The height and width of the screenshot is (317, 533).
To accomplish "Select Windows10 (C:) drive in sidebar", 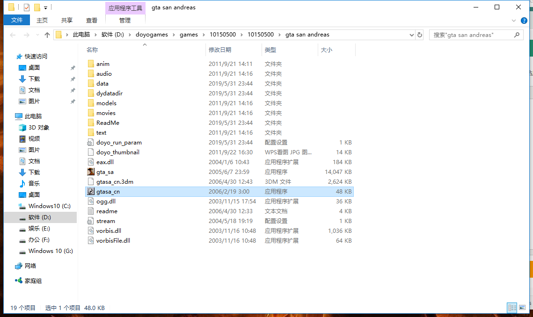I will 44,206.
